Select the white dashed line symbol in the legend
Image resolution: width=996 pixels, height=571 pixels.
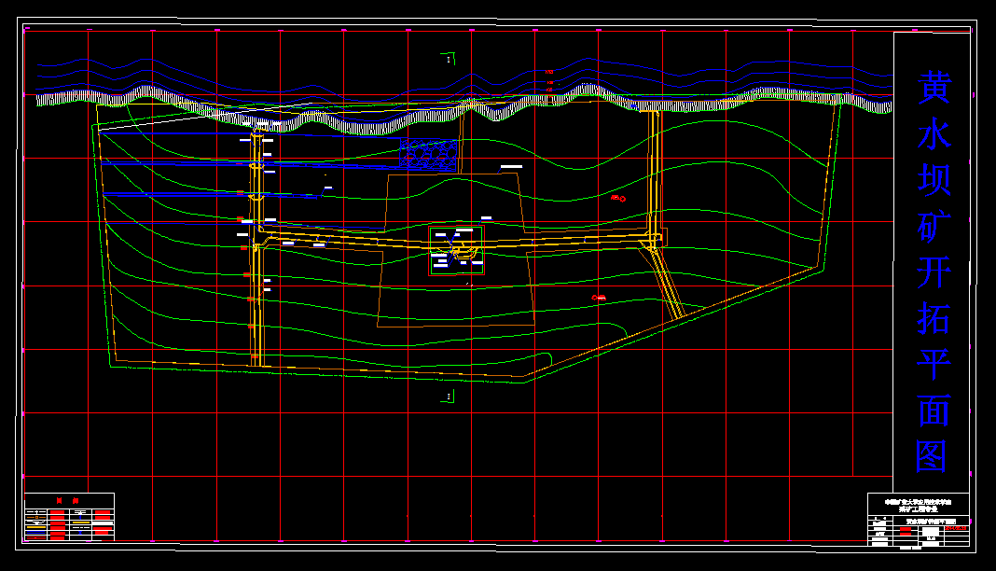[x=81, y=528]
